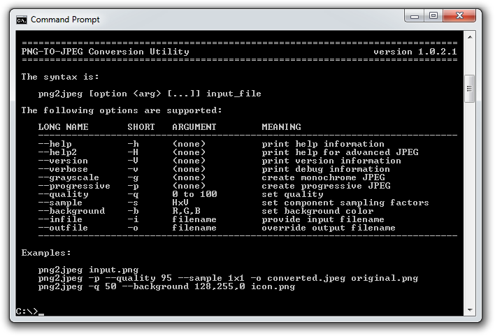Click the Command Prompt title text
This screenshot has height=336, width=495.
65,20
